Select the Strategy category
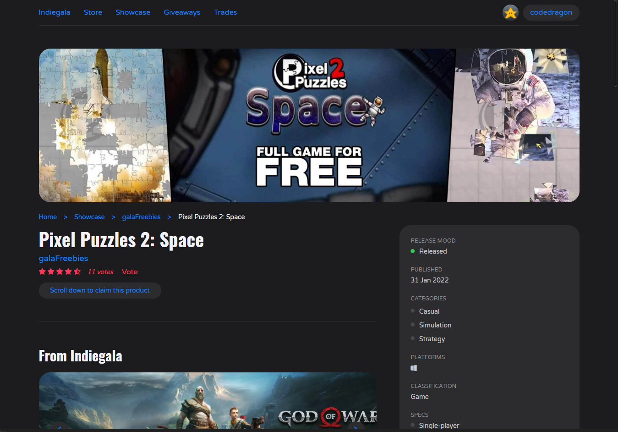This screenshot has width=618, height=432. click(432, 339)
